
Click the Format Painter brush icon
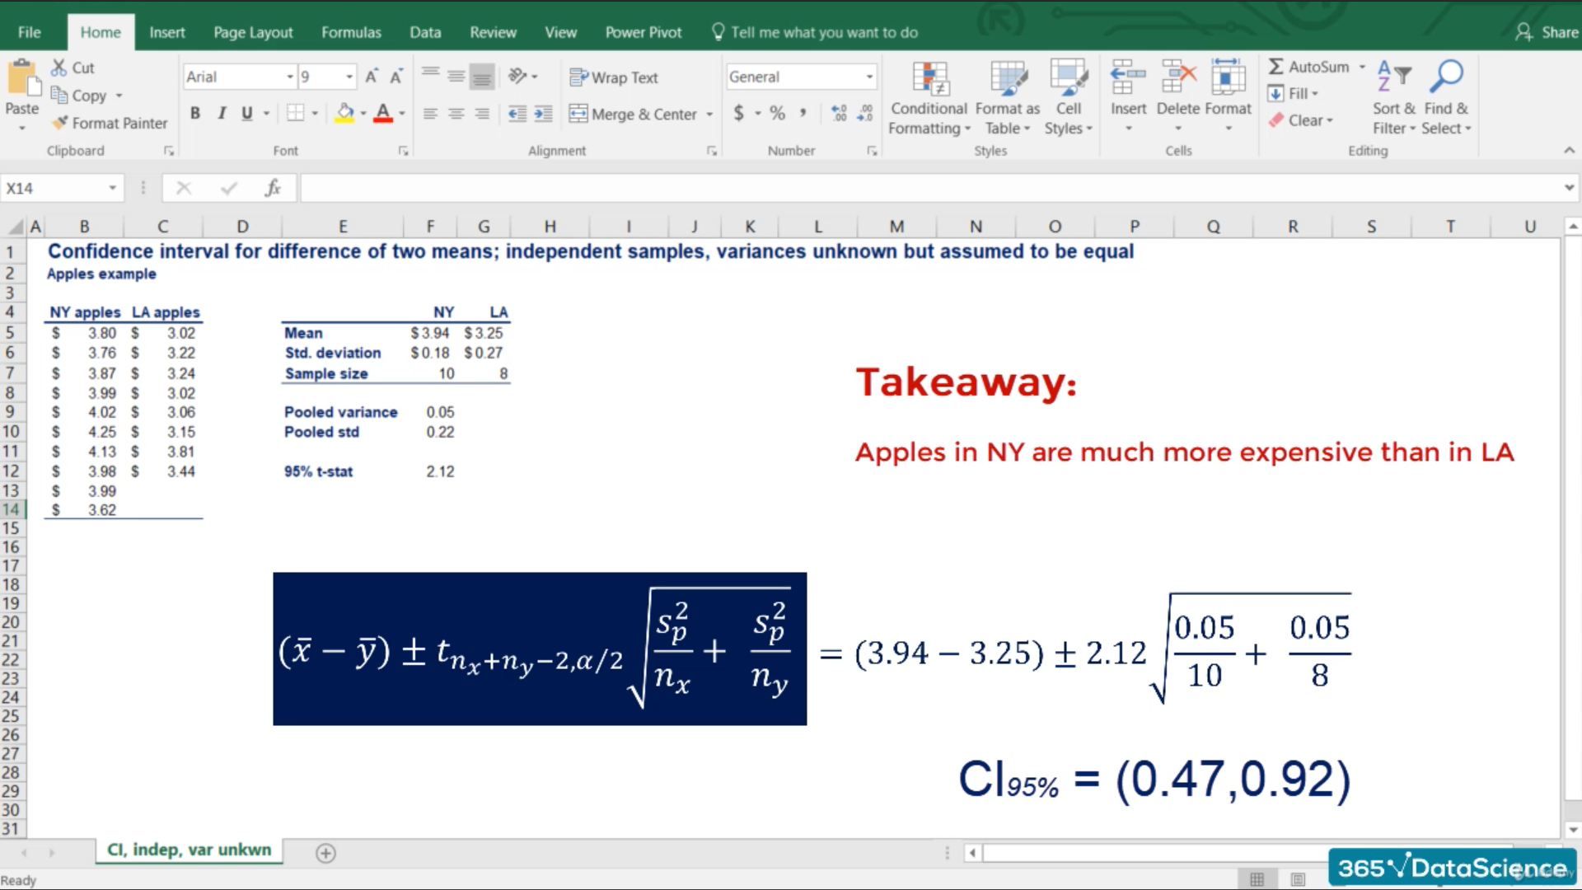pyautogui.click(x=60, y=123)
